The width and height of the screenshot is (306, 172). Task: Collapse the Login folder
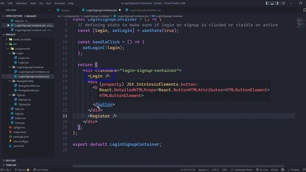pyautogui.click(x=20, y=53)
